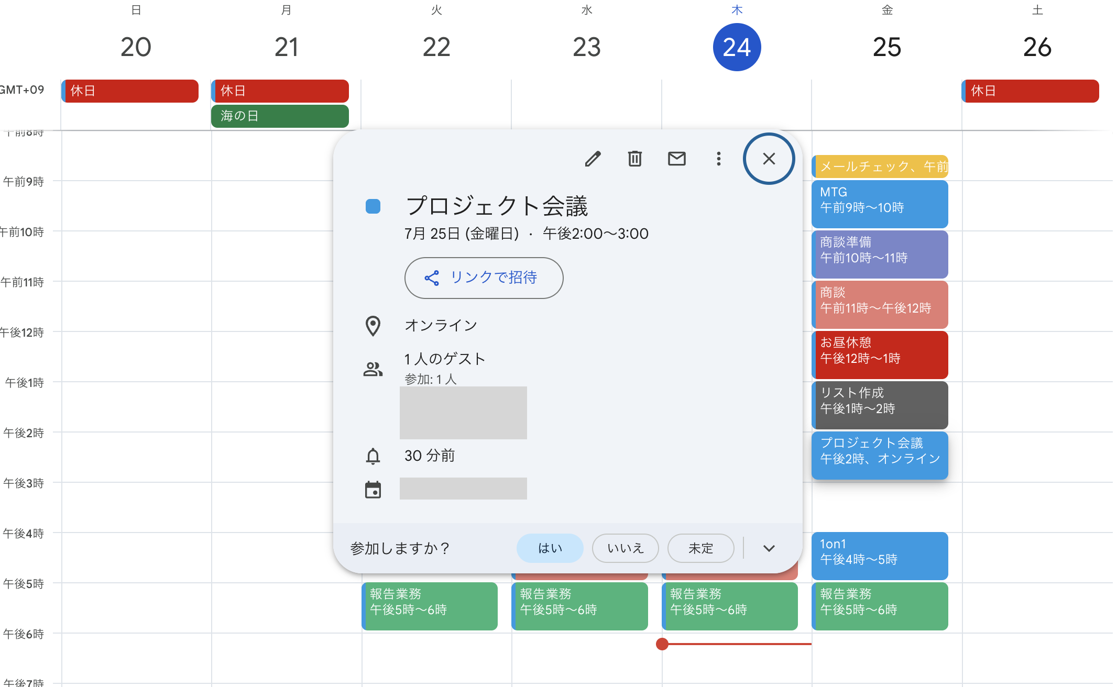
Task: Open the 海の日 event on Monday 21
Action: (x=279, y=116)
